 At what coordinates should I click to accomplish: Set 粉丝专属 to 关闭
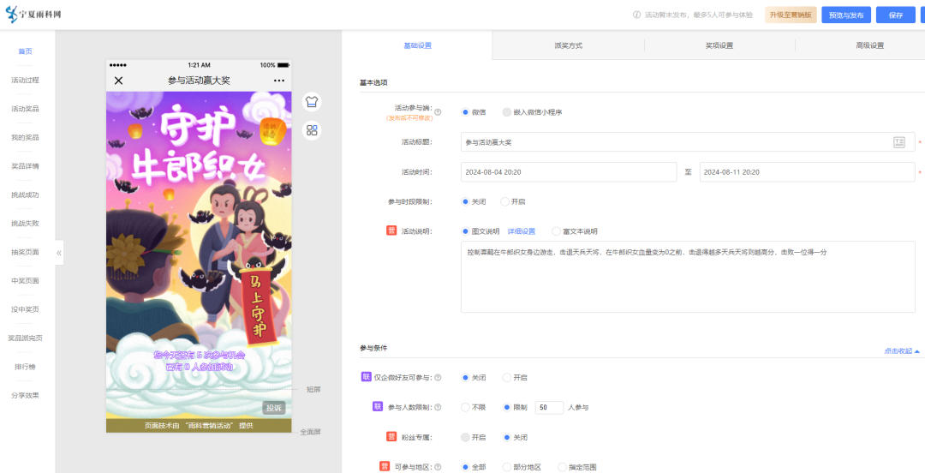[515, 438]
